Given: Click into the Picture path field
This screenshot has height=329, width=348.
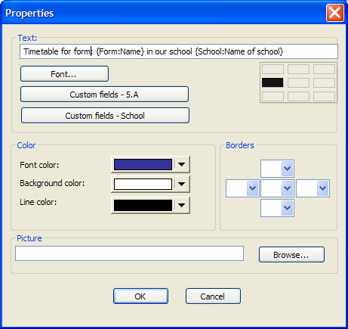Looking at the screenshot, I should [129, 253].
